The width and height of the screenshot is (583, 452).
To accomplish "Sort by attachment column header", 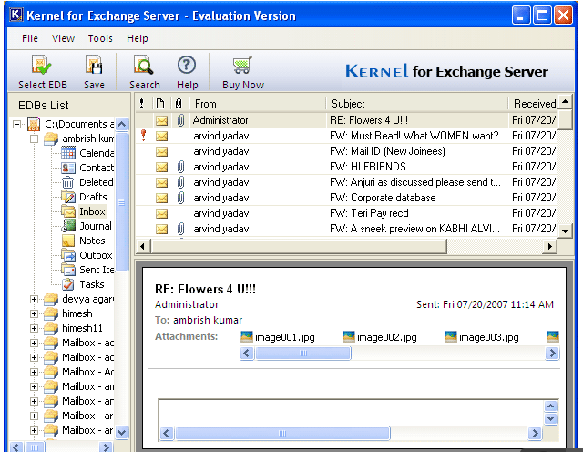I will pos(179,103).
